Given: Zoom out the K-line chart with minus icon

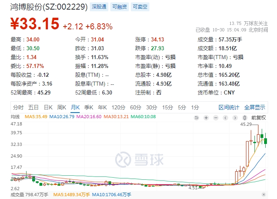Looking at the screenshot, I should click(216, 118).
